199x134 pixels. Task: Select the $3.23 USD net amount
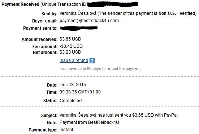[70, 52]
